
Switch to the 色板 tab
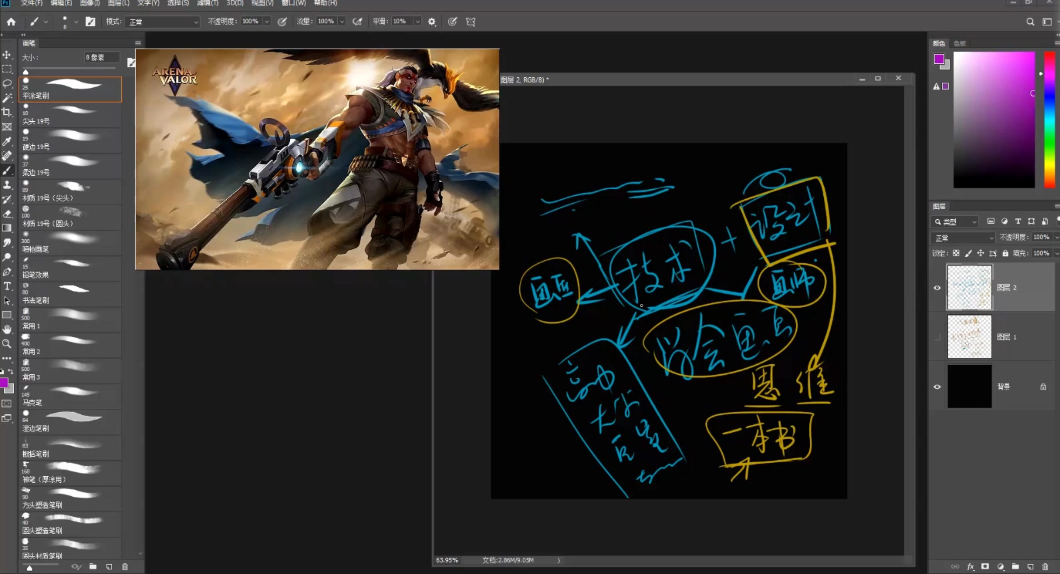click(959, 43)
